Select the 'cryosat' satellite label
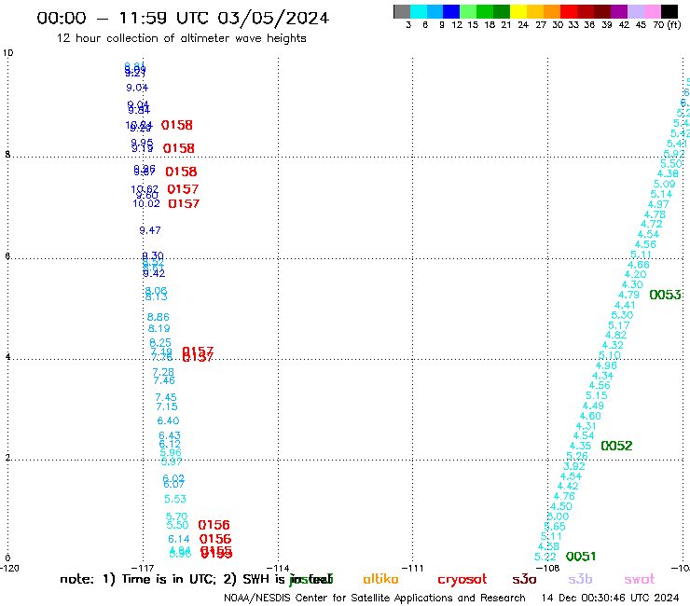Image resolution: width=690 pixels, height=606 pixels. [x=462, y=580]
